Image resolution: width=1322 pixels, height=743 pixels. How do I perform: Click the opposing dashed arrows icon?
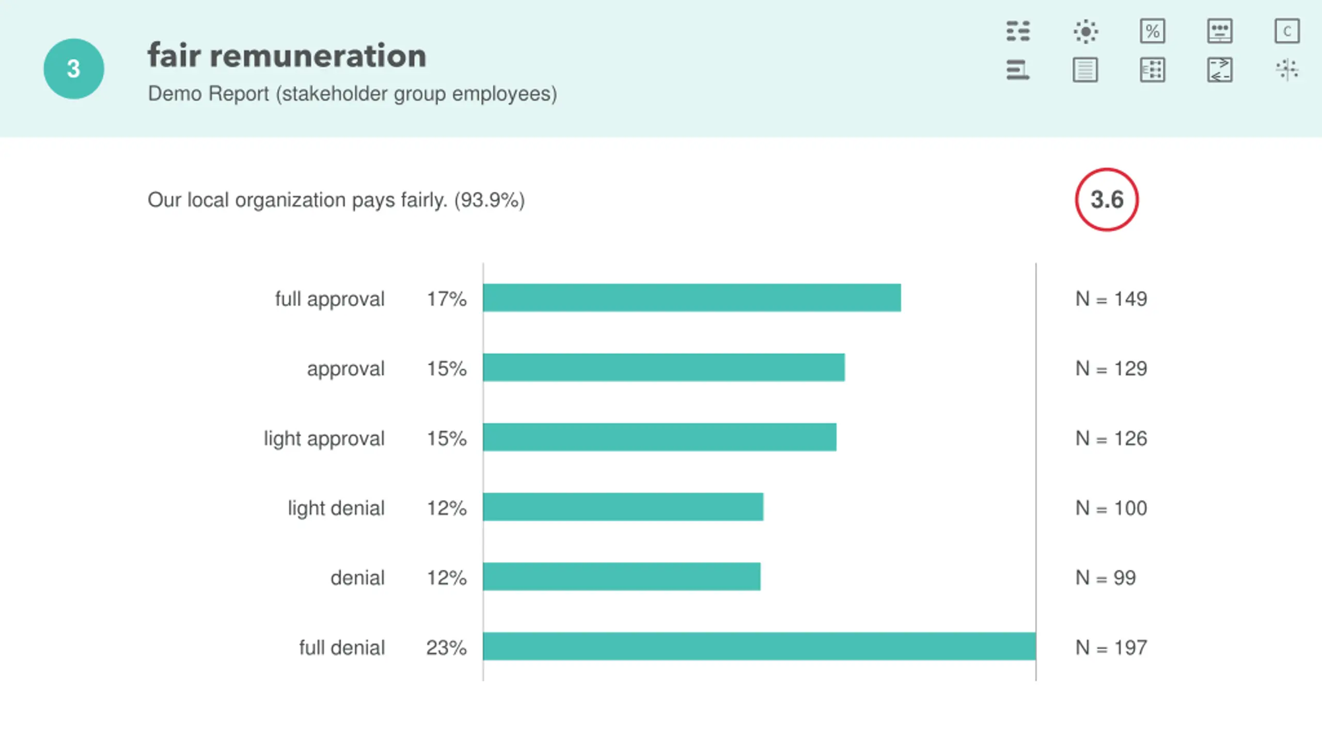click(1220, 70)
